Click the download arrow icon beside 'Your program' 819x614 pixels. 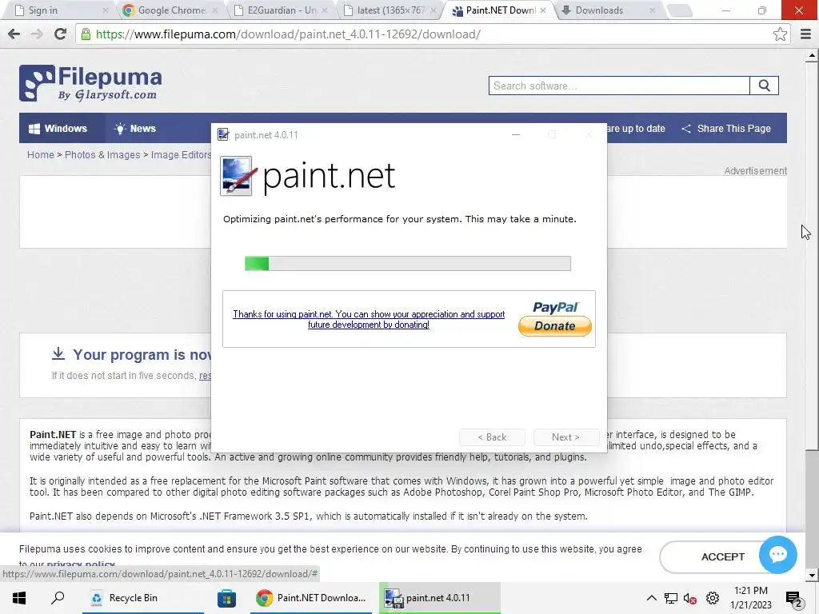(x=58, y=354)
